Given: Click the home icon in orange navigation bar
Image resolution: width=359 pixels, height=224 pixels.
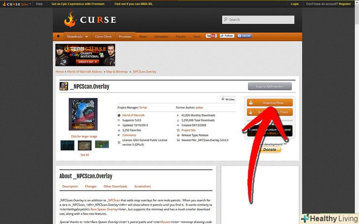Looking at the screenshot, I should pos(58,36).
